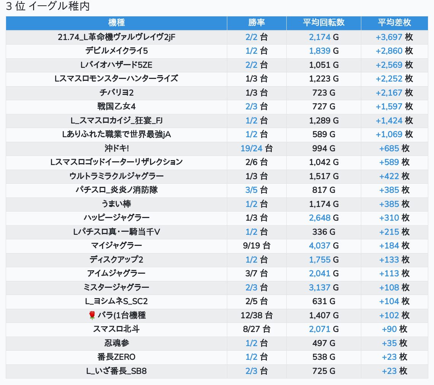This screenshot has width=434, height=385.
Task: Click the +90 difference link for スマスロ北斗
Action: (x=389, y=329)
